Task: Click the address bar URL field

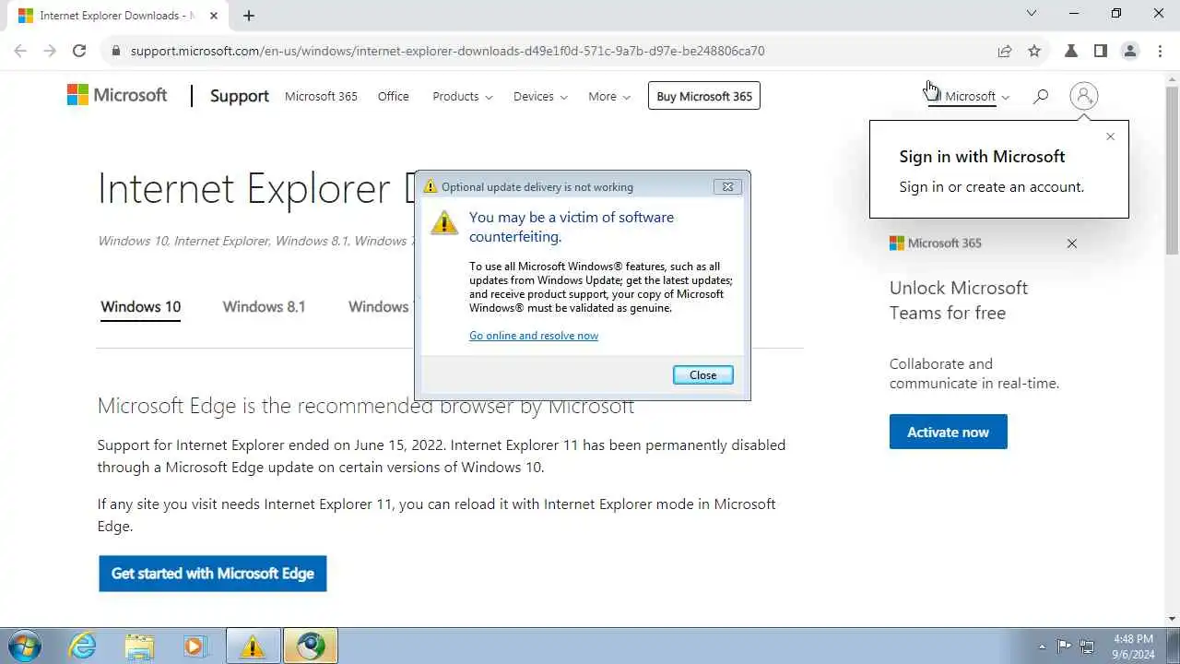Action: coord(447,51)
